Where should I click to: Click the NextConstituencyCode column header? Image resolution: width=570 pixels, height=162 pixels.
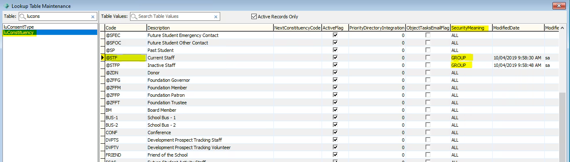point(297,28)
